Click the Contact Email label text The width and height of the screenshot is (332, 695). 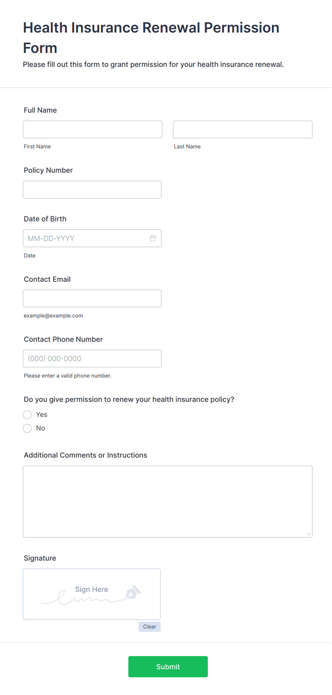click(47, 279)
